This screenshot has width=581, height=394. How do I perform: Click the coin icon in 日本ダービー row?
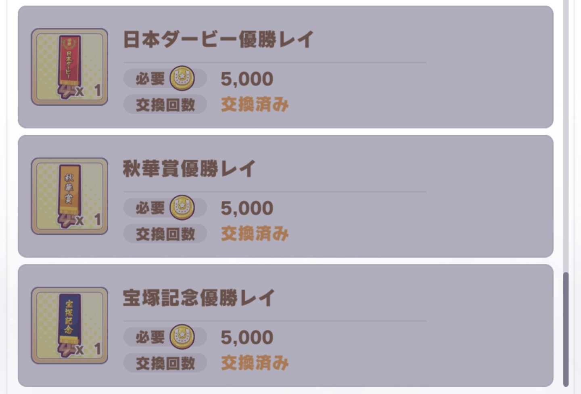(x=182, y=78)
